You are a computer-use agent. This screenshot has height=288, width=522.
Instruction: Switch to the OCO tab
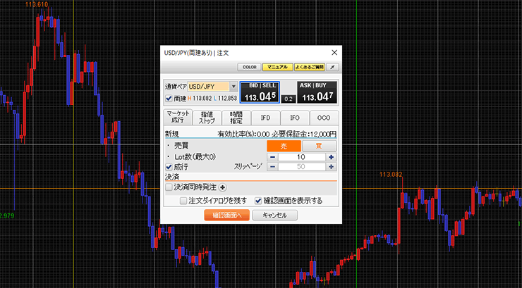pos(324,118)
